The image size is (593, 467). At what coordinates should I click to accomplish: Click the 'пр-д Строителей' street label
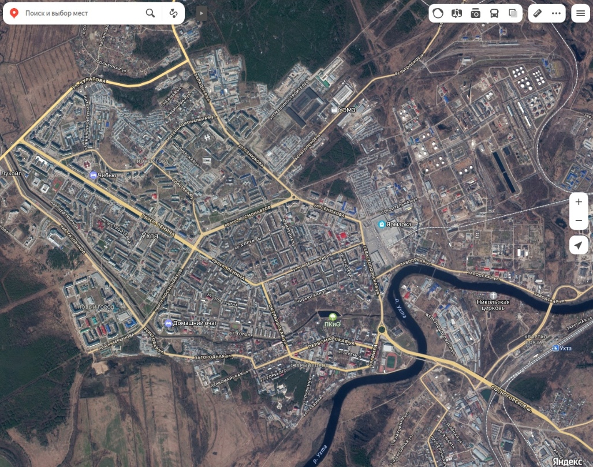point(116,230)
